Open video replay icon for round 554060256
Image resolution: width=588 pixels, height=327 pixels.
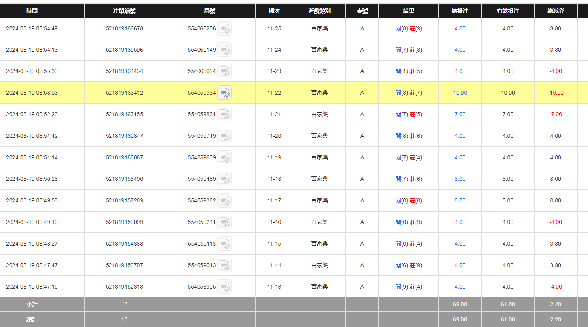point(224,29)
